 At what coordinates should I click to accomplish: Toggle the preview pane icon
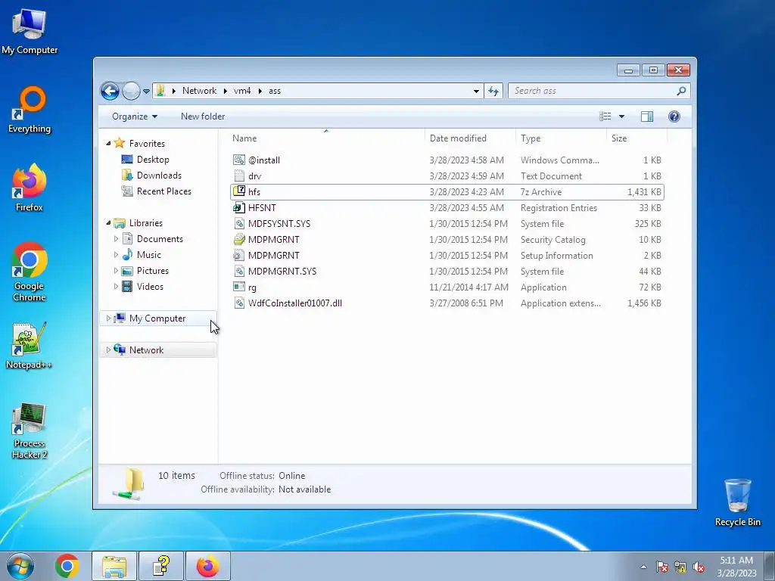pyautogui.click(x=646, y=116)
